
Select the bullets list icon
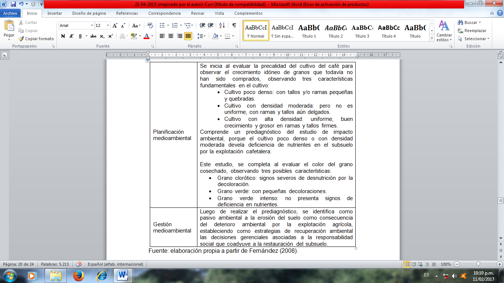click(x=162, y=25)
